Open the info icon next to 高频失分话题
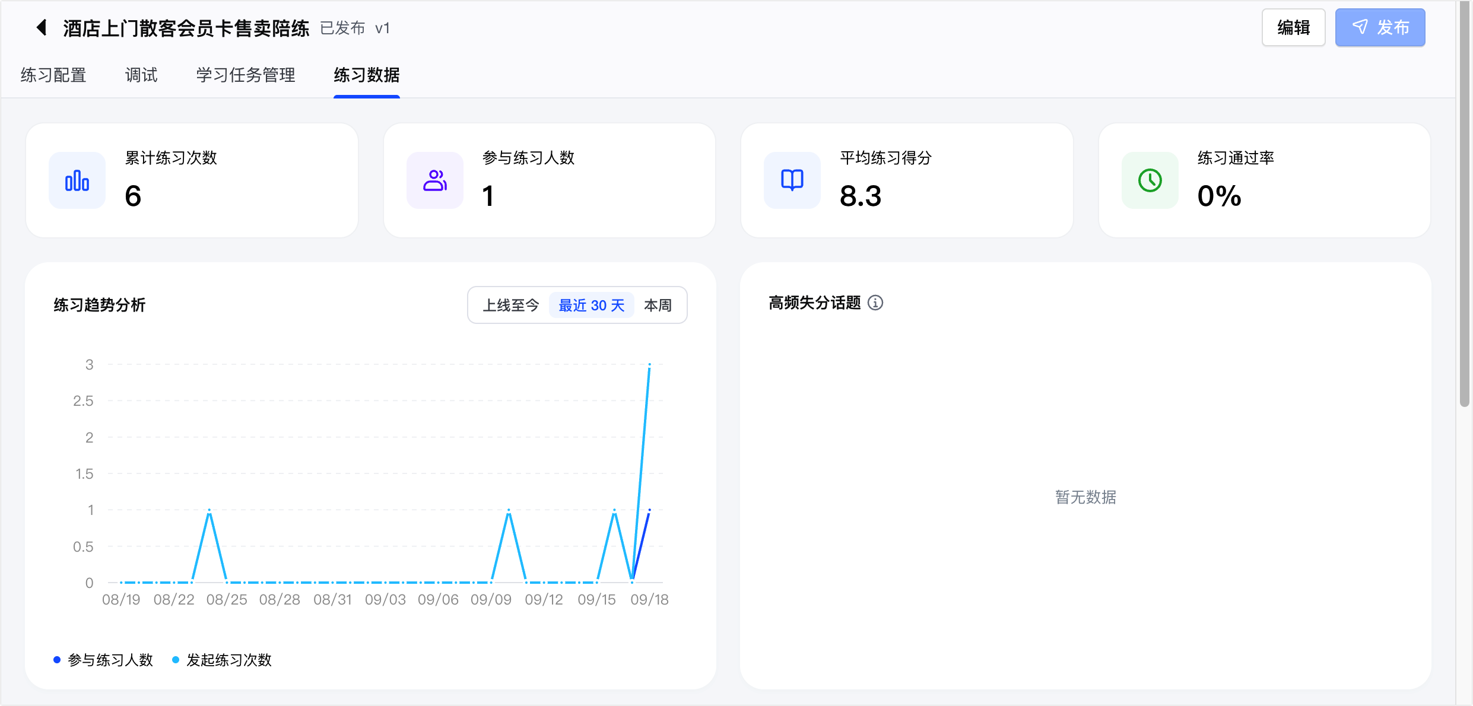Screen dimensions: 1473x706 click(x=875, y=303)
